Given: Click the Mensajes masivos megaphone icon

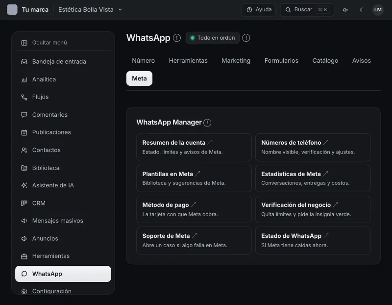Looking at the screenshot, I should point(24,221).
